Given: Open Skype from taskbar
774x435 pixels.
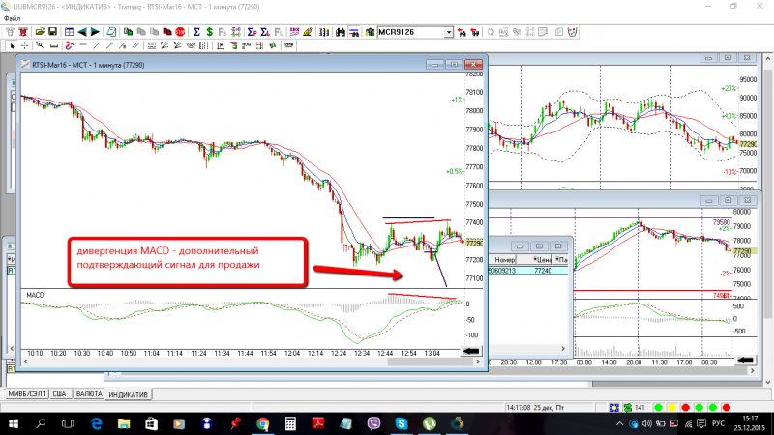Looking at the screenshot, I should point(402,423).
